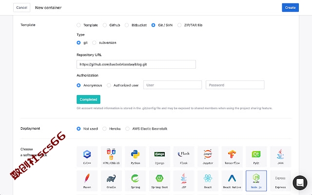Viewport: 312px width, 195px height.
Task: Select the Django stack tile
Action: point(159,156)
